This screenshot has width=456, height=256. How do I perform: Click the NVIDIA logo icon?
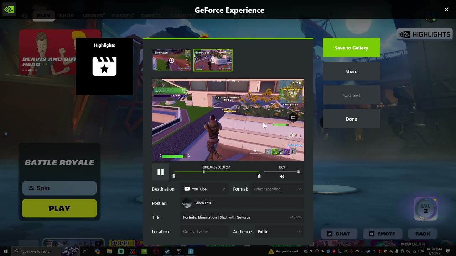point(9,10)
